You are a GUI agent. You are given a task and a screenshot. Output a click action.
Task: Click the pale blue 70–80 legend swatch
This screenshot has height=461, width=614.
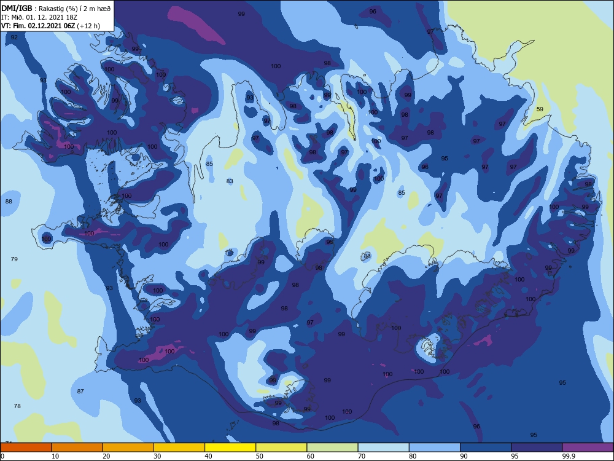coord(383,447)
